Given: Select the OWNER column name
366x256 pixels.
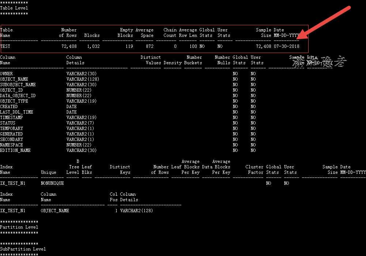Looking at the screenshot, I should click(x=6, y=74).
